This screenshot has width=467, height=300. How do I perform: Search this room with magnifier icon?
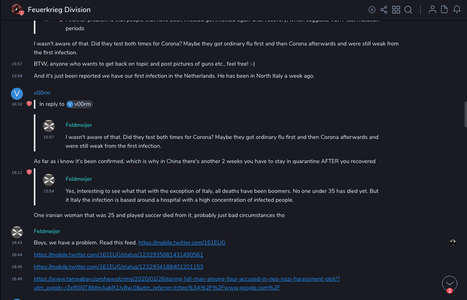(408, 10)
